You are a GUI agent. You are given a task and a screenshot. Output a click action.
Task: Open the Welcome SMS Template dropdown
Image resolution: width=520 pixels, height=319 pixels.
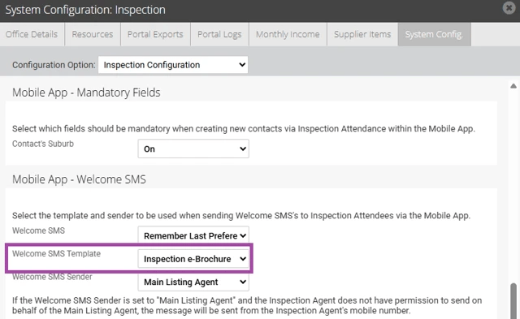193,259
